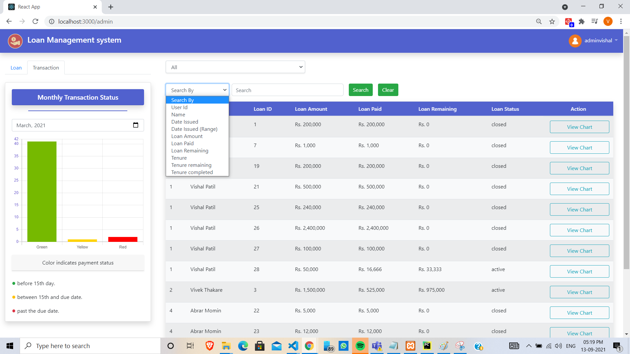Screen dimensions: 630x354
Task: Open Visual Studio Code from the taskbar
Action: tap(293, 346)
